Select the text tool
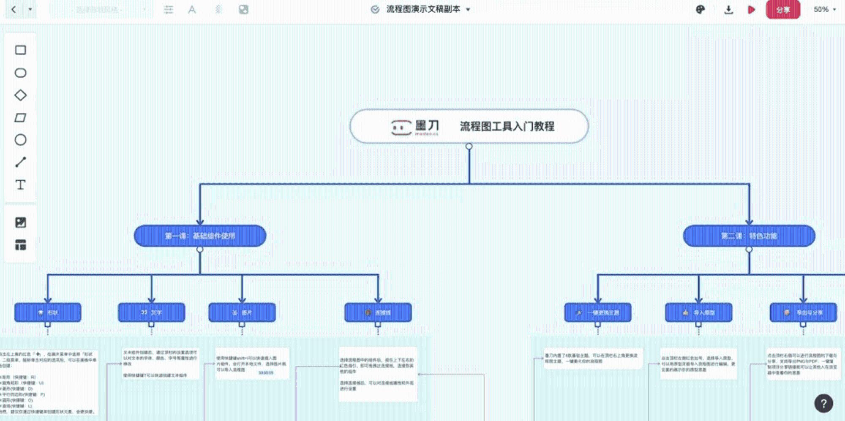845x421 pixels. pyautogui.click(x=20, y=185)
